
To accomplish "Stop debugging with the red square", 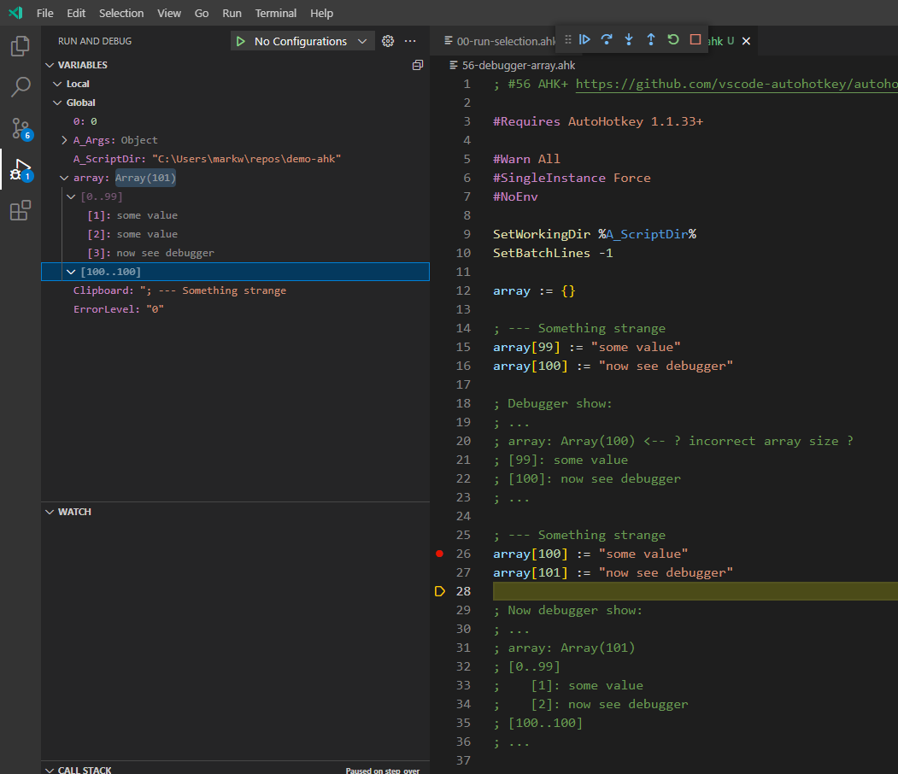I will pyautogui.click(x=696, y=39).
